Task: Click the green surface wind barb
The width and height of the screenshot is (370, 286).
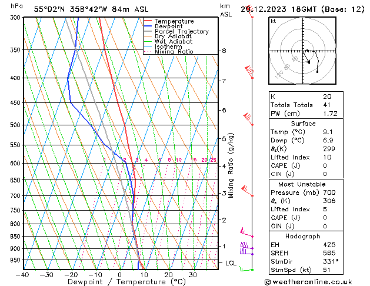Action: 246,268
